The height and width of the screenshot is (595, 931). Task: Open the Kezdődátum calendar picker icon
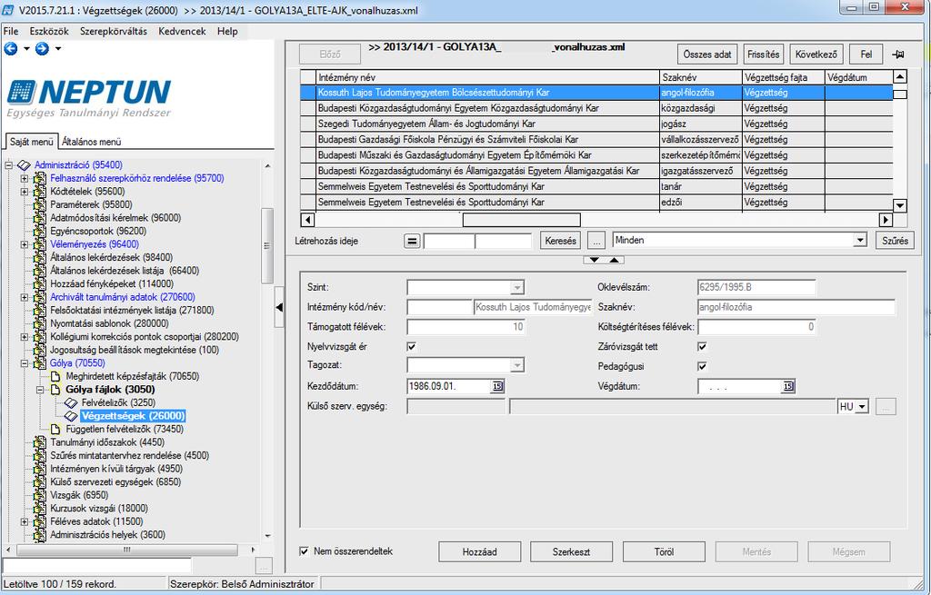point(497,386)
